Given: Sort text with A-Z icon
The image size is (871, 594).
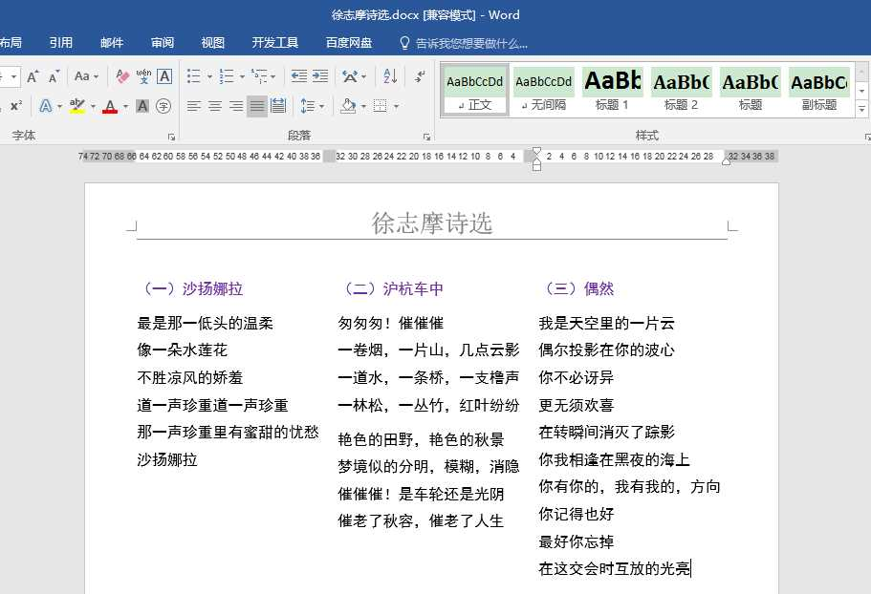Looking at the screenshot, I should coord(390,76).
